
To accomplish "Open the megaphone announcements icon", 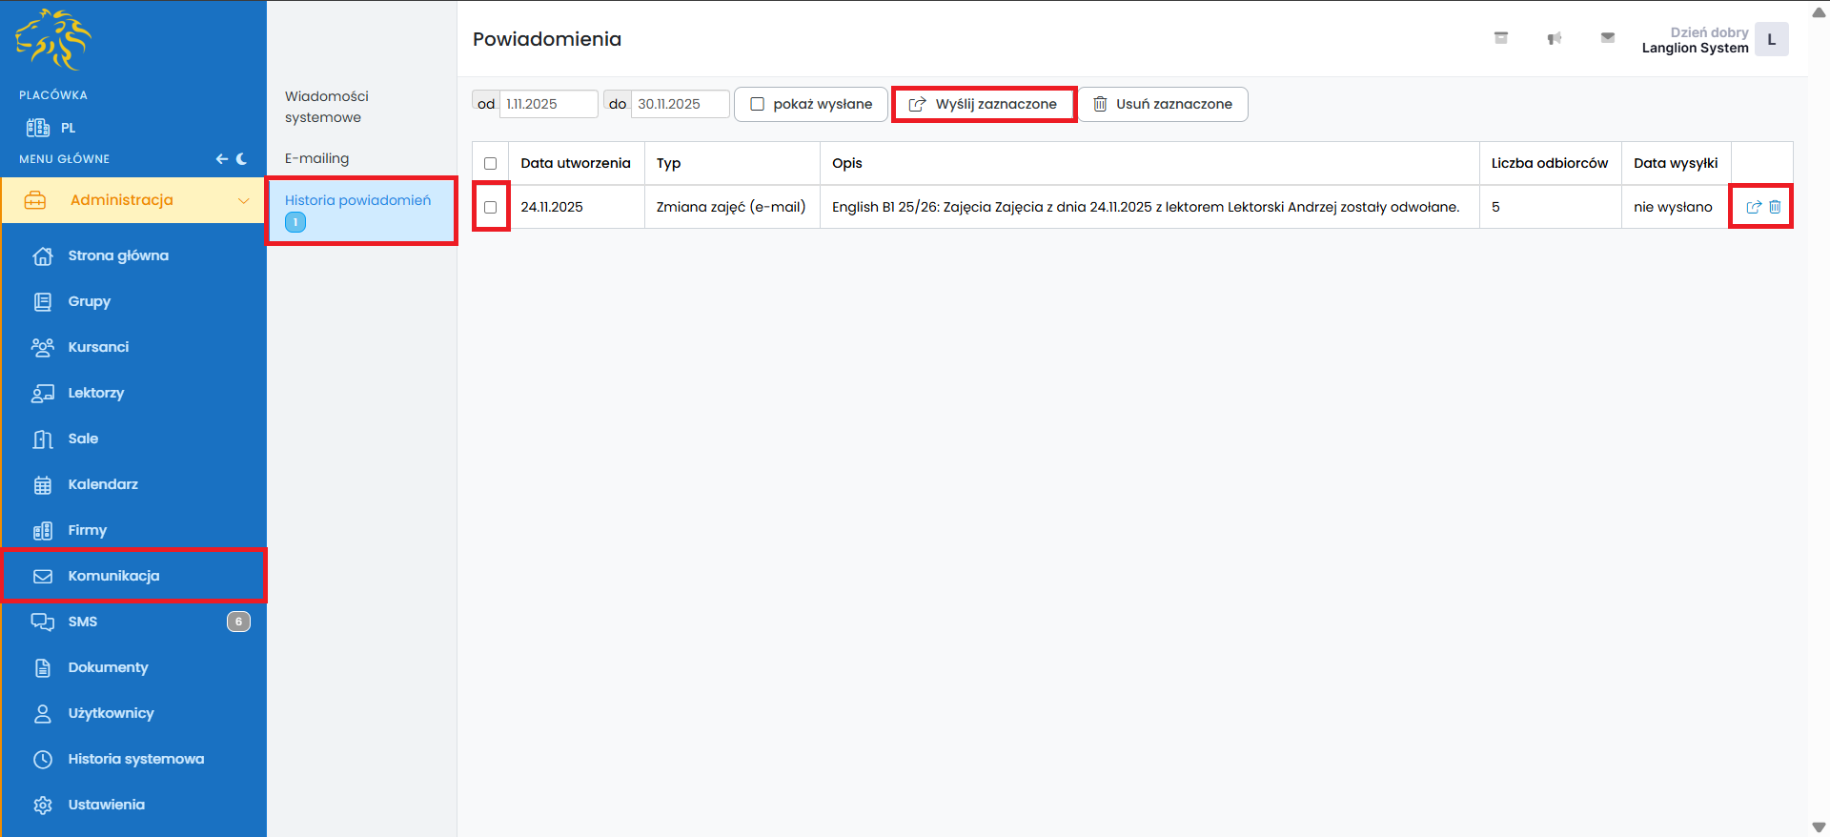I will point(1554,38).
